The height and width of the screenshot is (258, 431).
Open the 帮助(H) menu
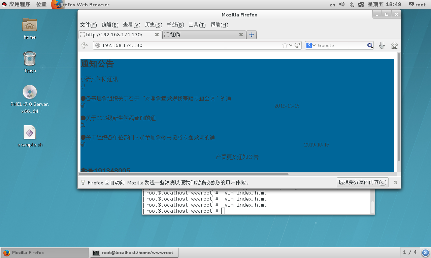click(219, 25)
